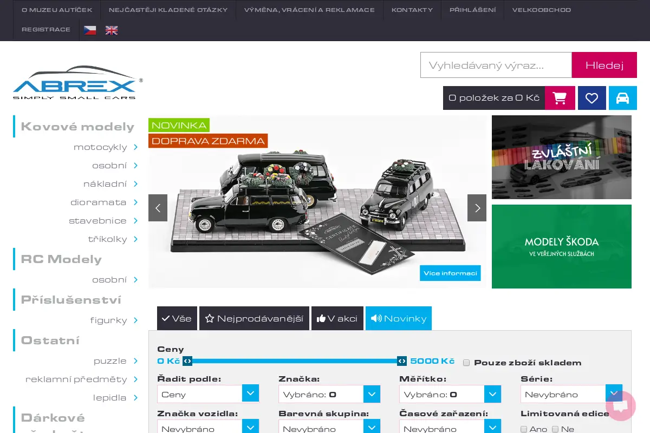Viewport: 650px width, 433px height.
Task: Open the pink chat bubble widget
Action: (x=621, y=406)
